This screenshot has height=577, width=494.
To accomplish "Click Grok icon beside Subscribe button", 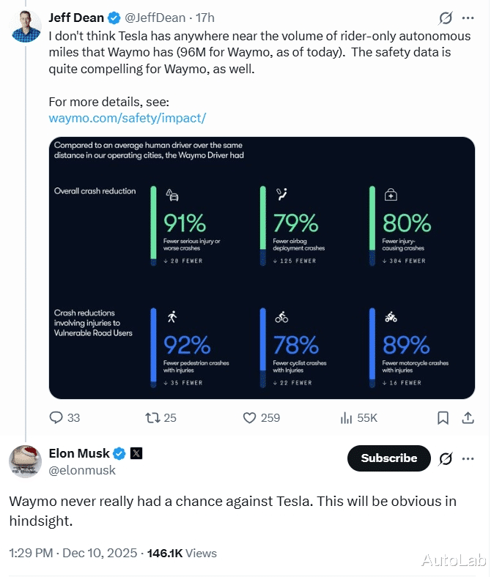I will point(445,458).
